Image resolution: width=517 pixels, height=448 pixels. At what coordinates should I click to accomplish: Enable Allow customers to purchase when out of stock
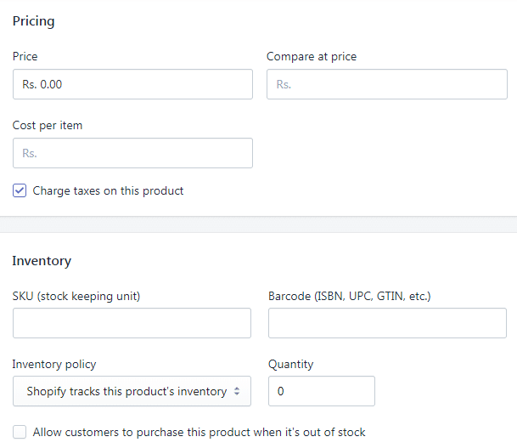20,432
